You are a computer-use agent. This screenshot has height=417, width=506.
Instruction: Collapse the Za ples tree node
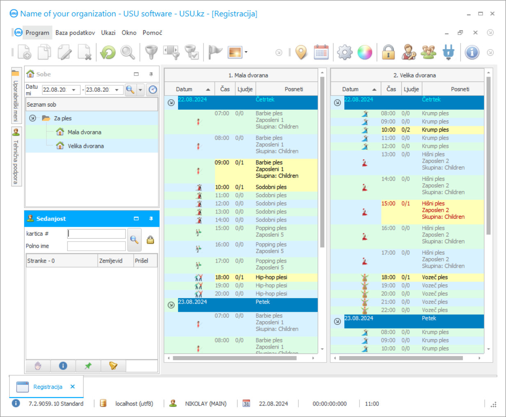tap(32, 118)
